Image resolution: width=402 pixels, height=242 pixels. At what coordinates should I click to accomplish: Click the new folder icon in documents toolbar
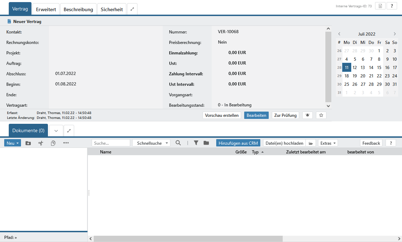[x=28, y=143]
